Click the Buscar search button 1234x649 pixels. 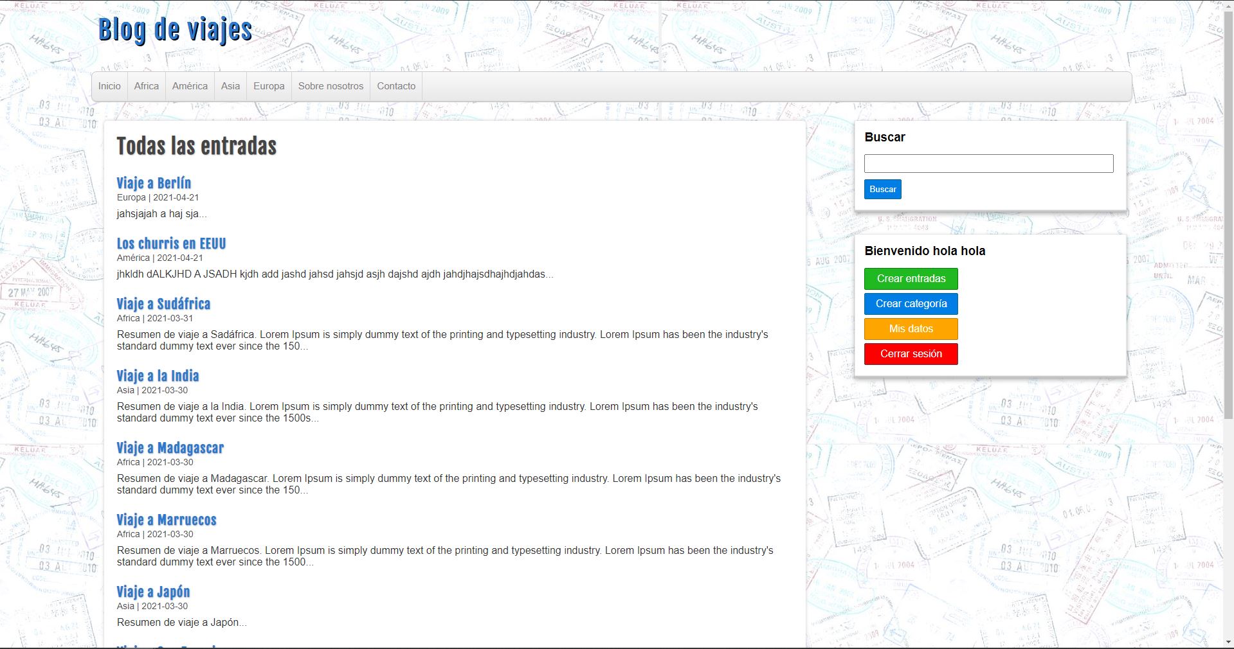click(x=882, y=189)
